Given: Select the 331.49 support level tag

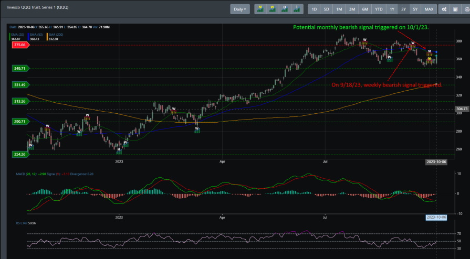Looking at the screenshot, I should click(x=20, y=85).
